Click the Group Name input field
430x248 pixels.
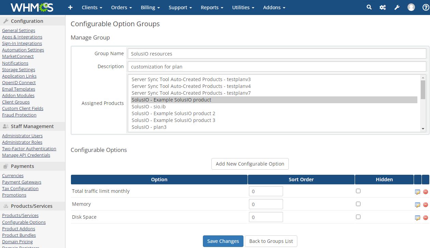[277, 53]
